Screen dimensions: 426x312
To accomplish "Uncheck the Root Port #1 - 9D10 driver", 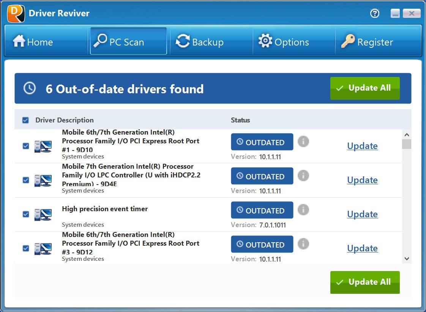I will click(26, 146).
